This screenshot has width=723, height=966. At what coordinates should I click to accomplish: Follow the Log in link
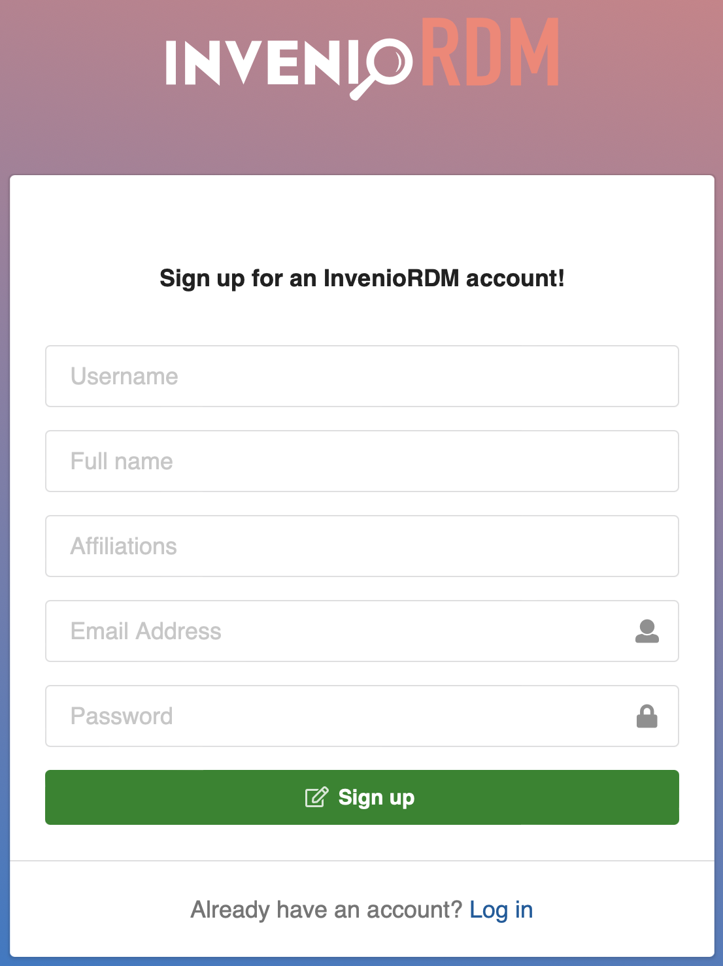coord(501,910)
